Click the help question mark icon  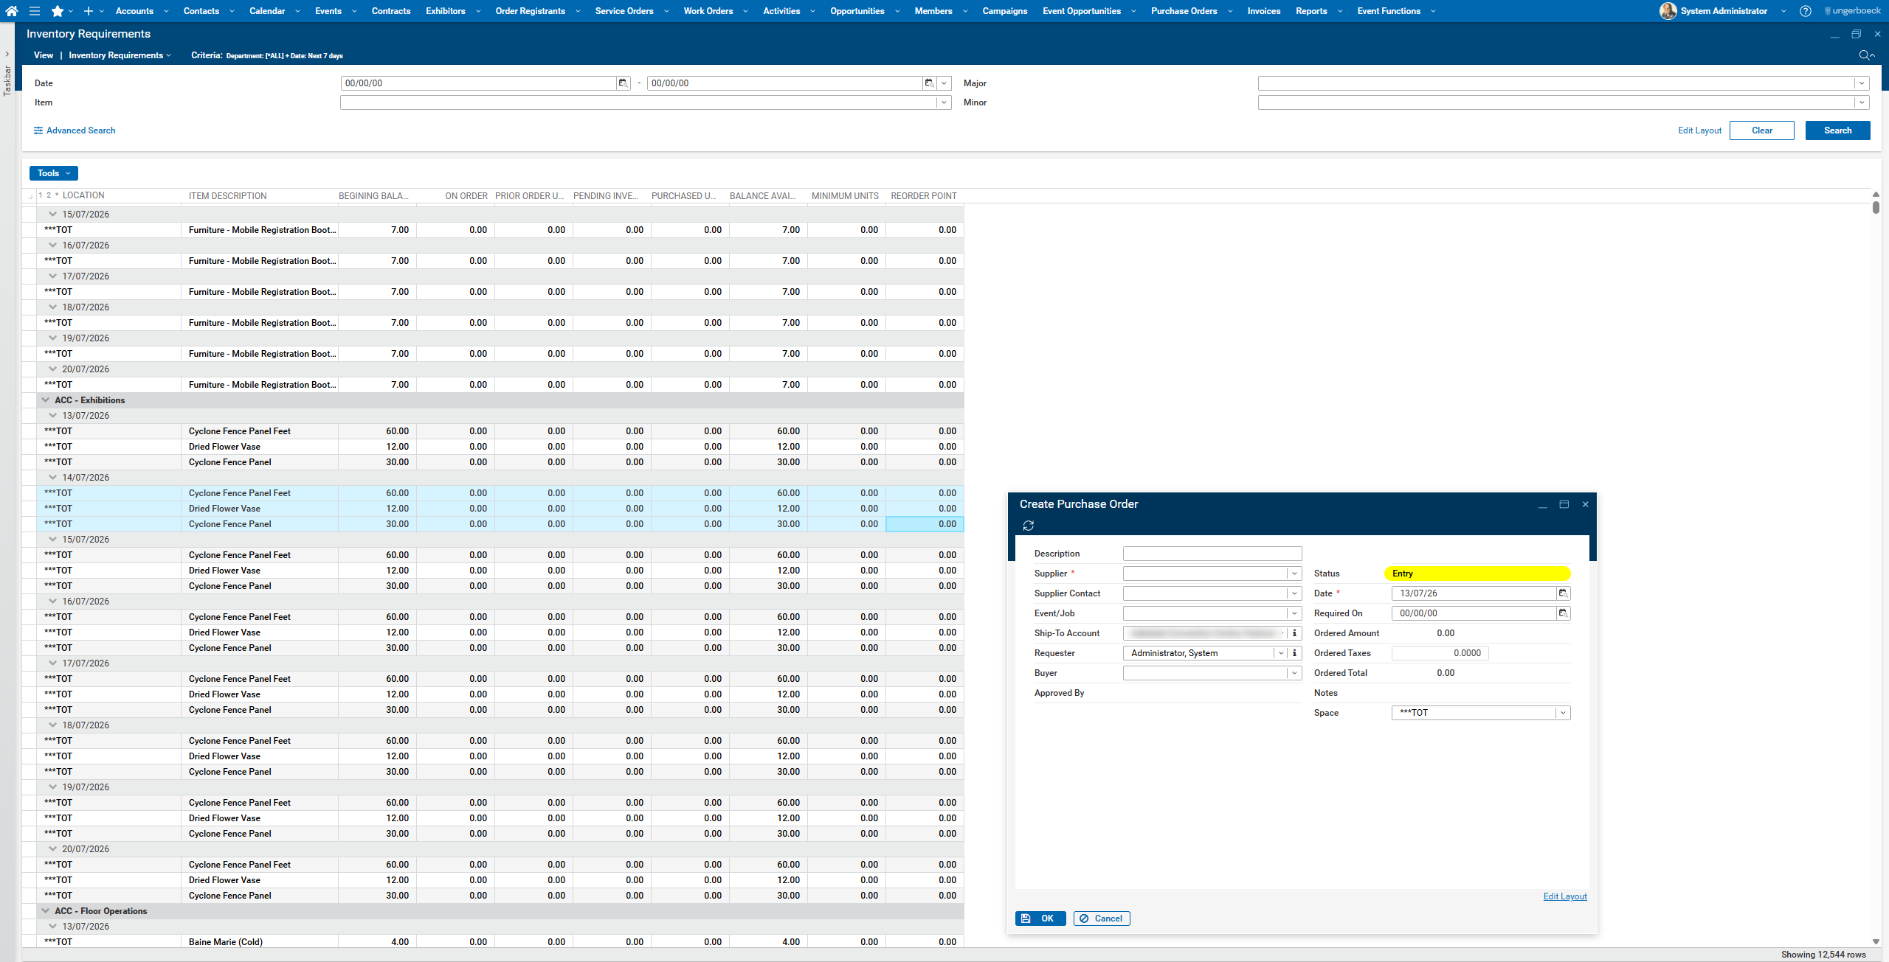click(x=1806, y=11)
